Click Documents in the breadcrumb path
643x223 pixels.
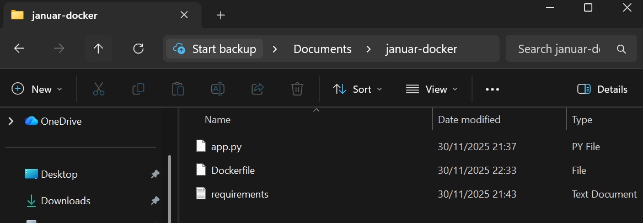[322, 49]
